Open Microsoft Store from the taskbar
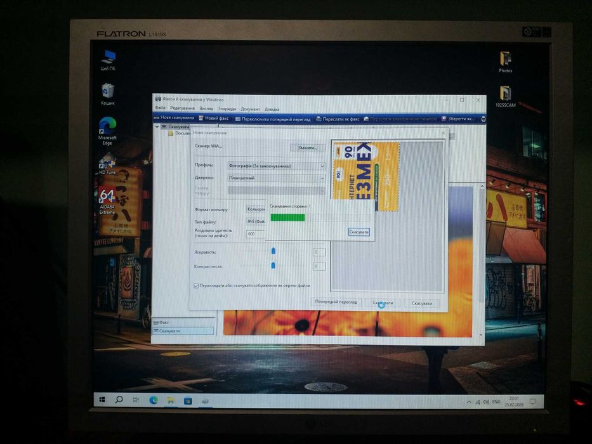 pyautogui.click(x=187, y=401)
